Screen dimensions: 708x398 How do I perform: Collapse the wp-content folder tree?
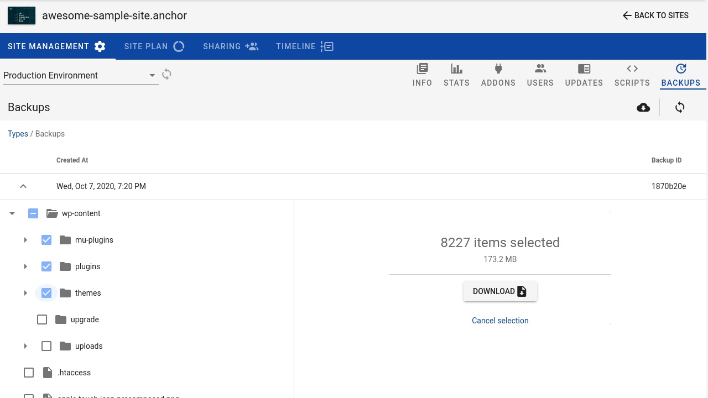click(x=12, y=213)
